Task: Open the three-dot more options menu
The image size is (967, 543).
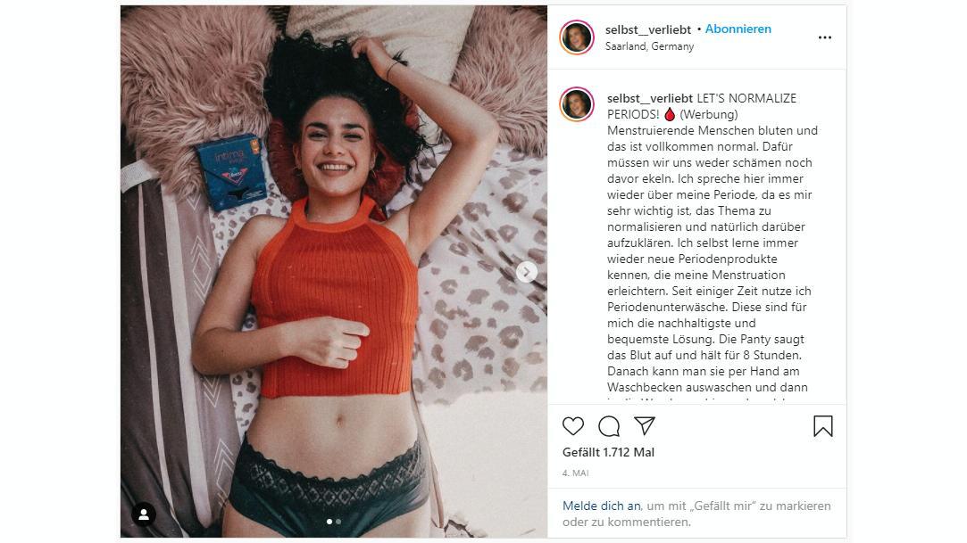Action: pos(824,37)
